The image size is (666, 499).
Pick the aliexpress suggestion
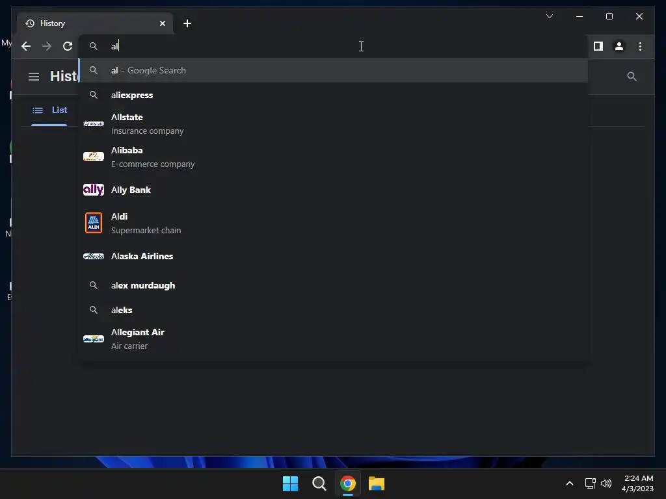pos(334,95)
